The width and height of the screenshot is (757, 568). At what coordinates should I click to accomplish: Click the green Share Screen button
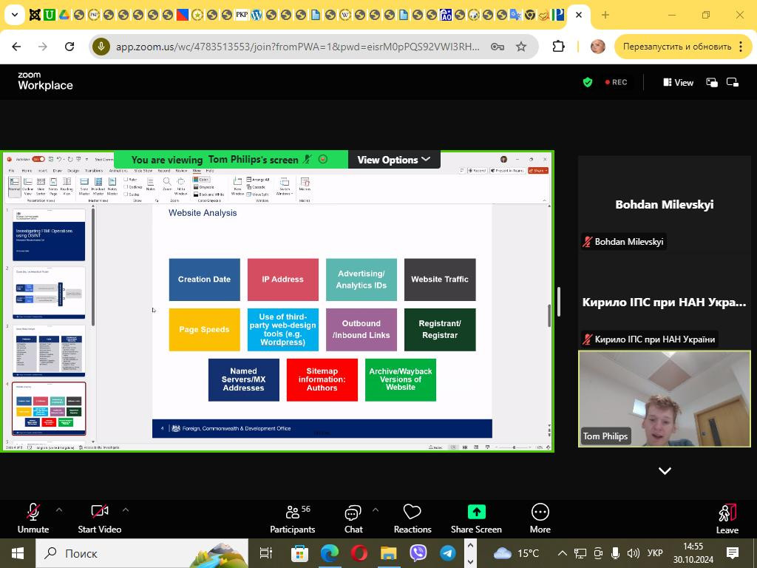[476, 518]
